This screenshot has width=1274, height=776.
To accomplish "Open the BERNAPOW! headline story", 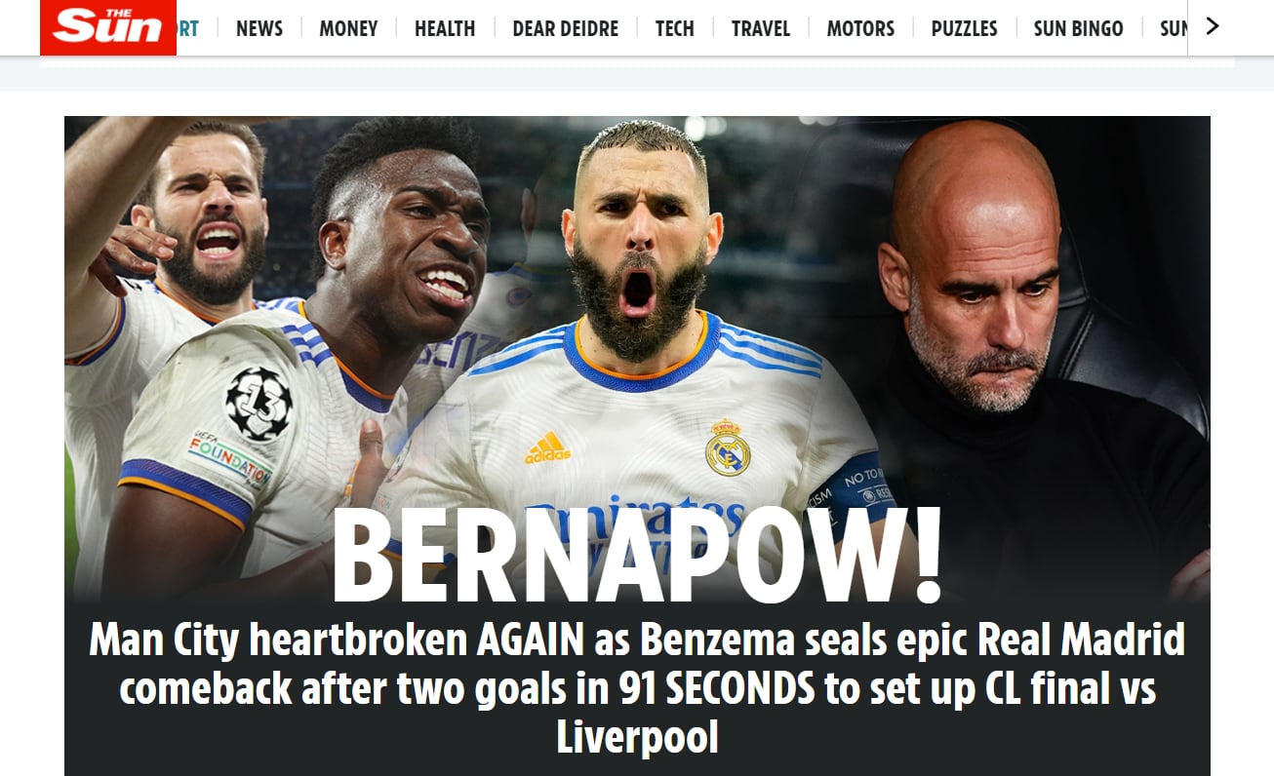I will click(637, 557).
